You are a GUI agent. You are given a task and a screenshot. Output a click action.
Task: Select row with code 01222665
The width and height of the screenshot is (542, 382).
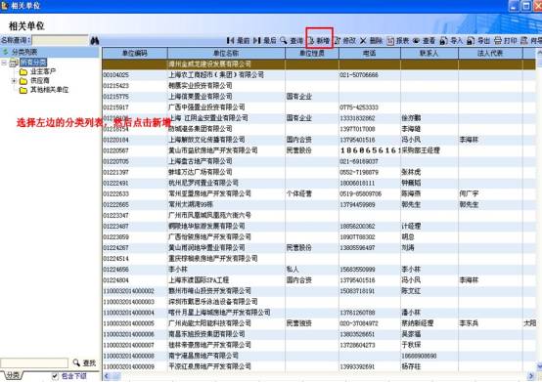(x=319, y=204)
